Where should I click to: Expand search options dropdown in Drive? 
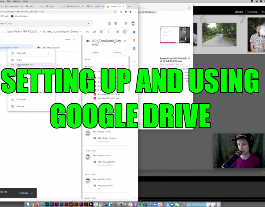pyautogui.click(x=88, y=24)
